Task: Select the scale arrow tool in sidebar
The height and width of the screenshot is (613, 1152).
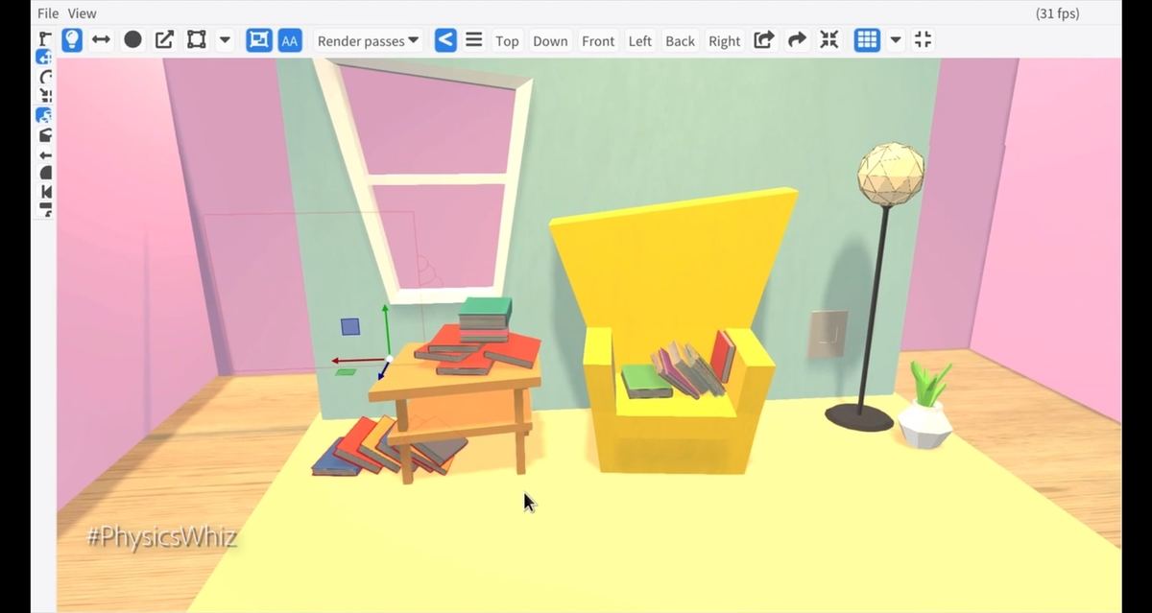Action: tap(45, 95)
